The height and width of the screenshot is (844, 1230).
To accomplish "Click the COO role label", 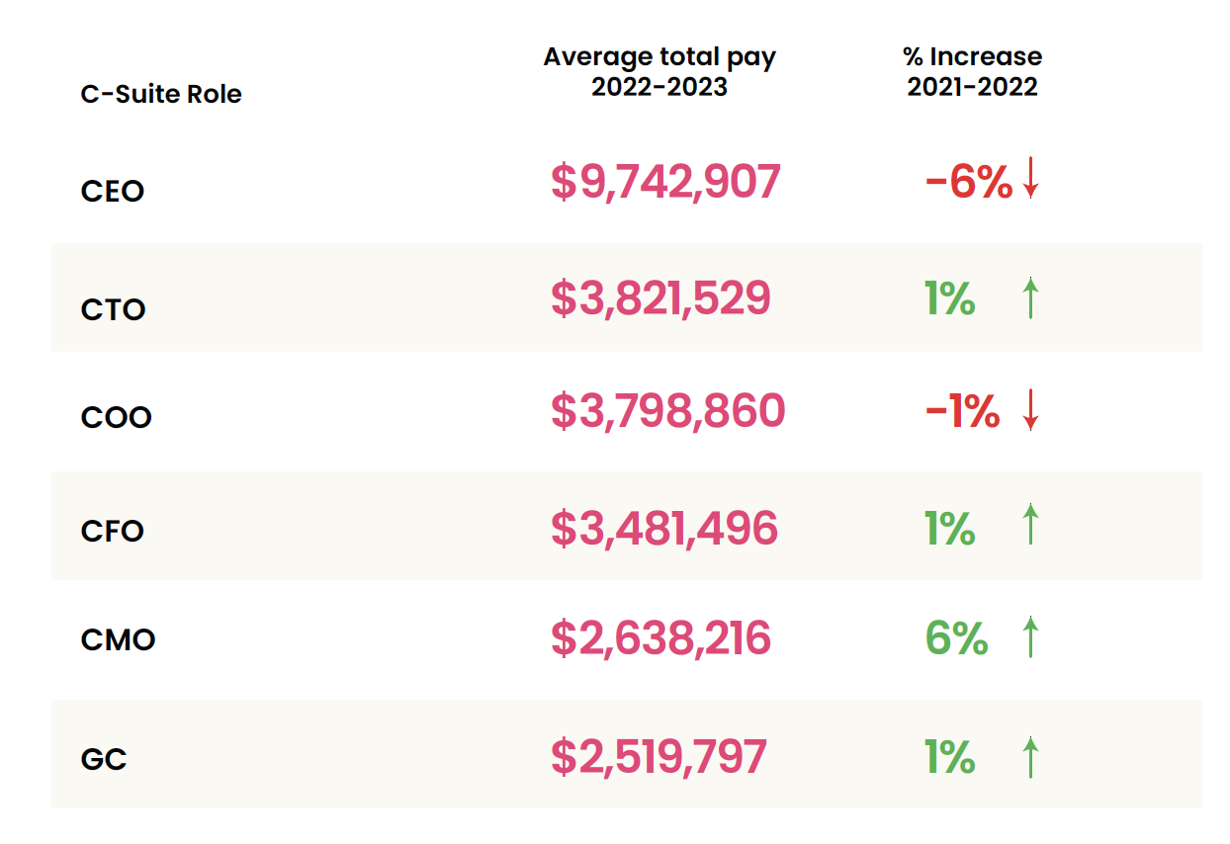I will [x=116, y=417].
